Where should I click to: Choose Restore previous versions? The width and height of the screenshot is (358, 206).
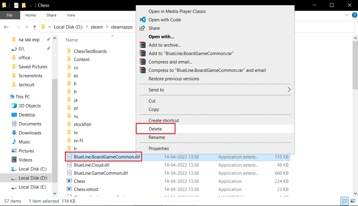click(x=174, y=78)
